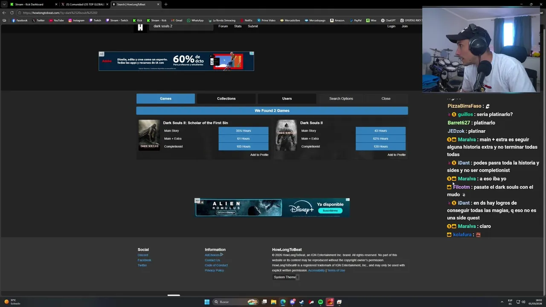
Task: Switch to Stream - Kick Dashboard tab
Action: pyautogui.click(x=33, y=4)
